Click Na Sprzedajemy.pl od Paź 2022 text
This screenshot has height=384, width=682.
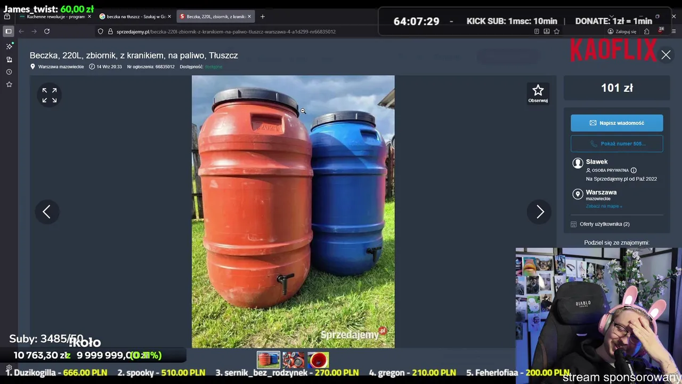pos(621,179)
